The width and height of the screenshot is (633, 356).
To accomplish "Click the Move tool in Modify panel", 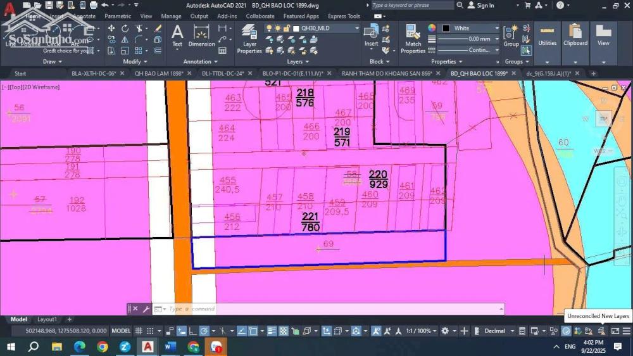I will (x=111, y=29).
